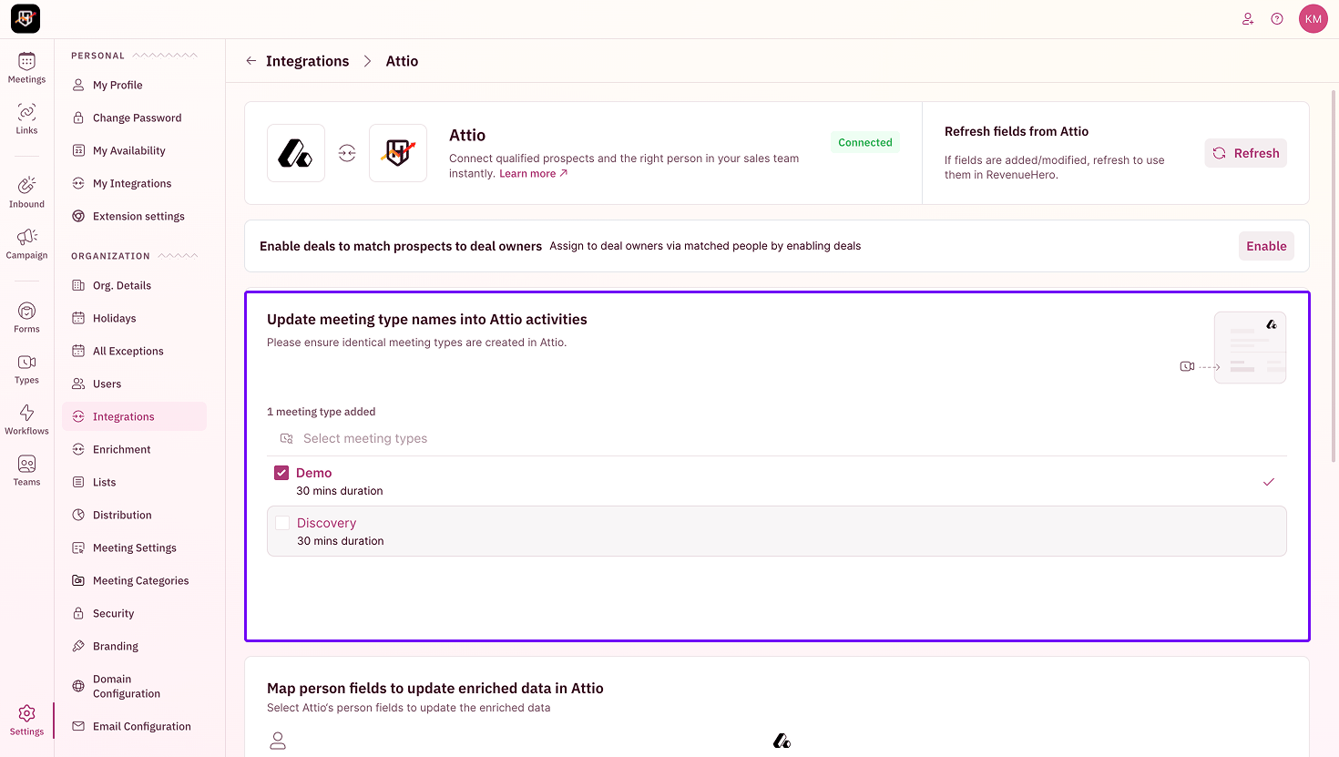Open Campaign from the left rail
Image resolution: width=1339 pixels, height=757 pixels.
point(26,243)
